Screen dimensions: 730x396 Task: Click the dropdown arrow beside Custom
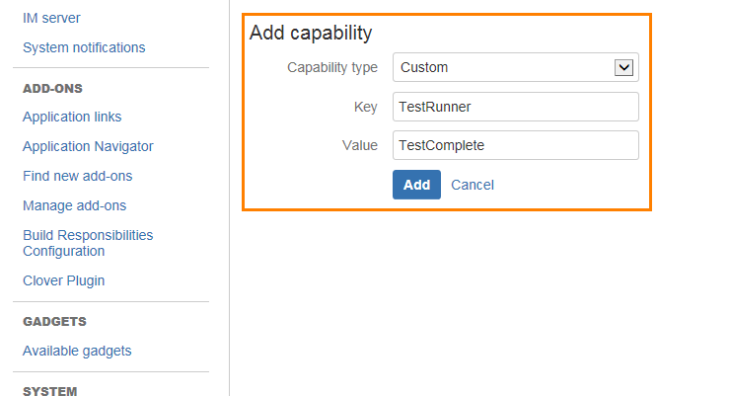point(623,67)
